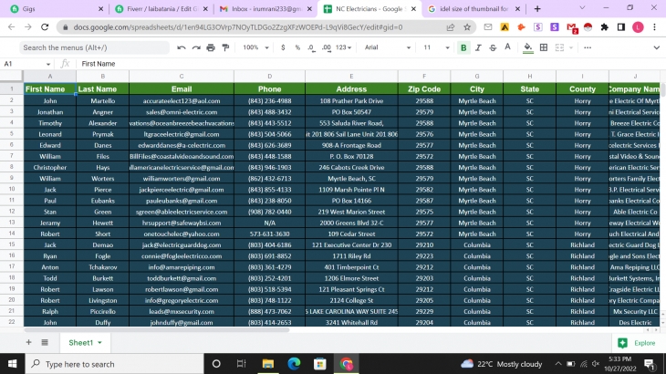The width and height of the screenshot is (666, 374).
Task: Switch to the Gmail Inbox browser tab
Action: coord(265,9)
